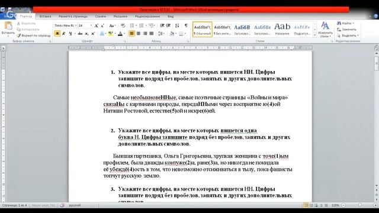Apply the font color red A

[x=120, y=34]
